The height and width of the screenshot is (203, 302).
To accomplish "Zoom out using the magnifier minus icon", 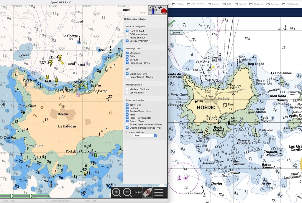I will 127,192.
